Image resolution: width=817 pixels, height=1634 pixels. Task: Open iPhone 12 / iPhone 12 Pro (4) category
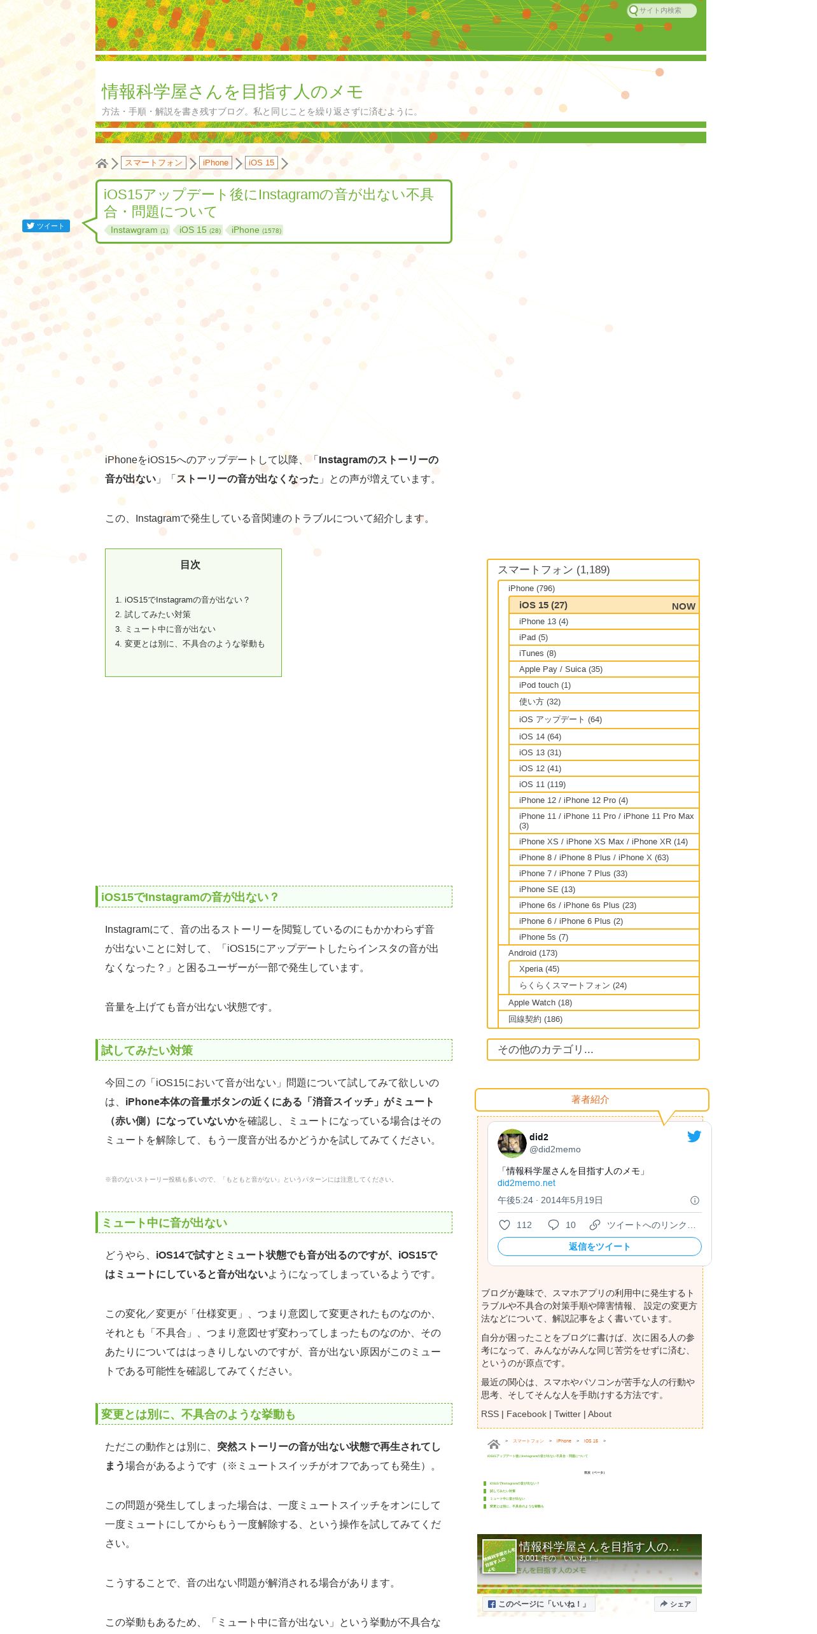[604, 800]
